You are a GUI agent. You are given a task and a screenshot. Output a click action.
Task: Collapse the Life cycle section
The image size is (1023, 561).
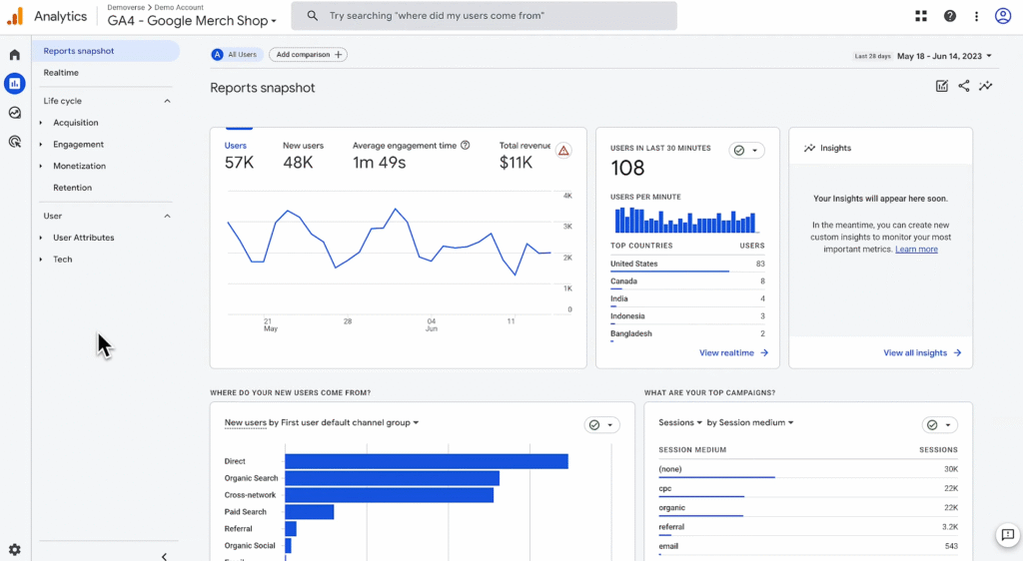click(x=167, y=101)
